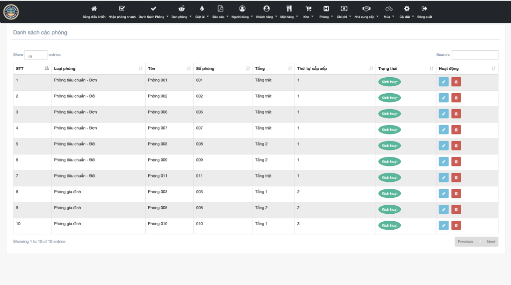
Task: Expand the Giặt ủi laundry menu
Action: click(202, 12)
